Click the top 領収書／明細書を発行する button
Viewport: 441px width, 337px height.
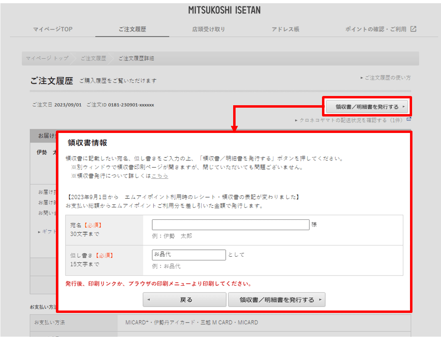[367, 106]
